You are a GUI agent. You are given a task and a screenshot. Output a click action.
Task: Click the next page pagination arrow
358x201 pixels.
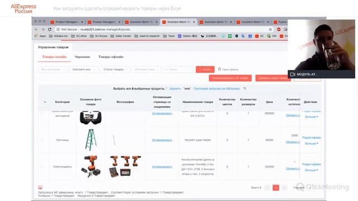[284, 188]
